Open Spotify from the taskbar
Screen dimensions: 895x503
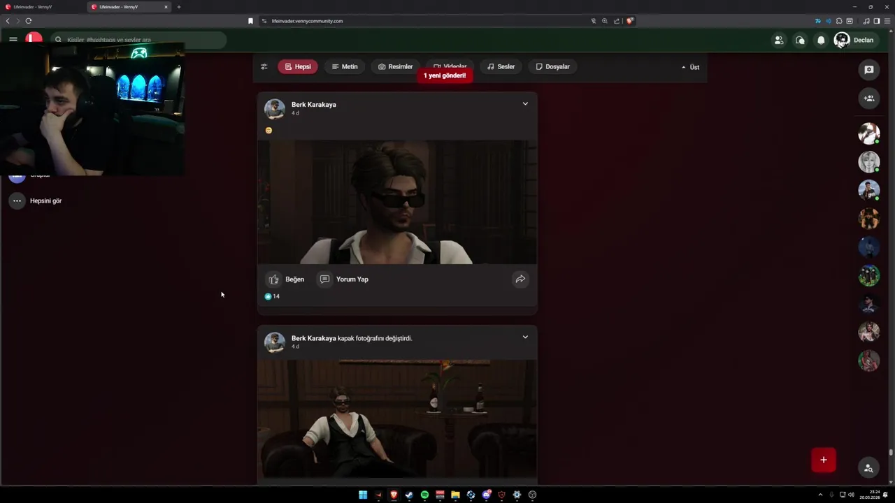click(x=424, y=495)
